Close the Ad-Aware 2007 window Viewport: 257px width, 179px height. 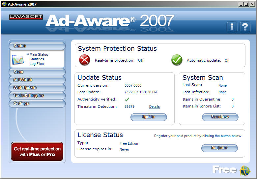point(252,4)
